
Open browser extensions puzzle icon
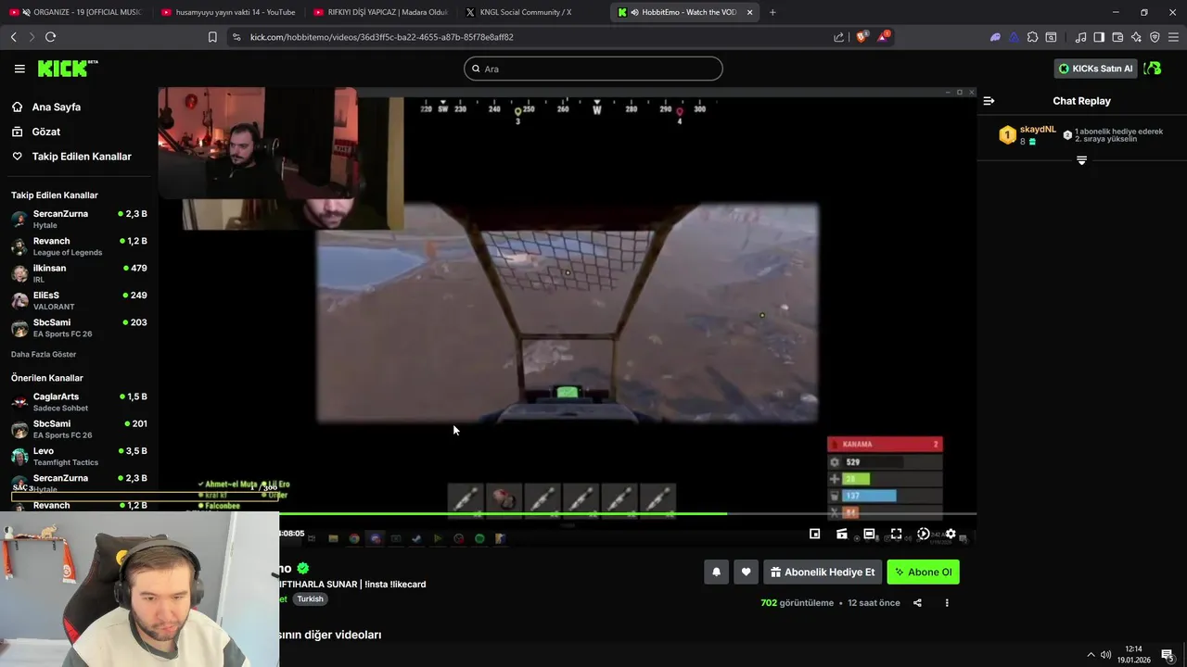1032,37
